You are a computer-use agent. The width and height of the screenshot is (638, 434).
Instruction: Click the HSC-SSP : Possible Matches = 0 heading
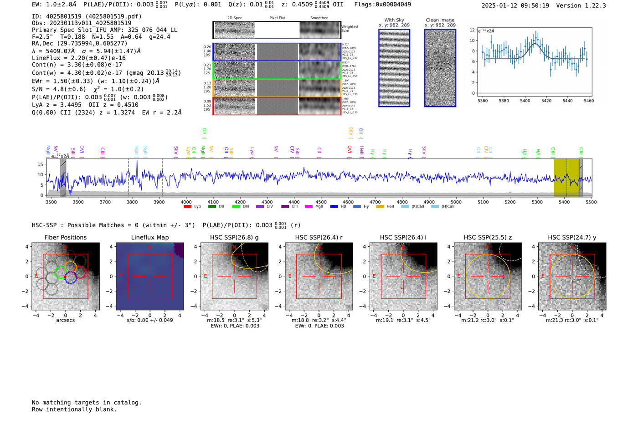pos(113,225)
